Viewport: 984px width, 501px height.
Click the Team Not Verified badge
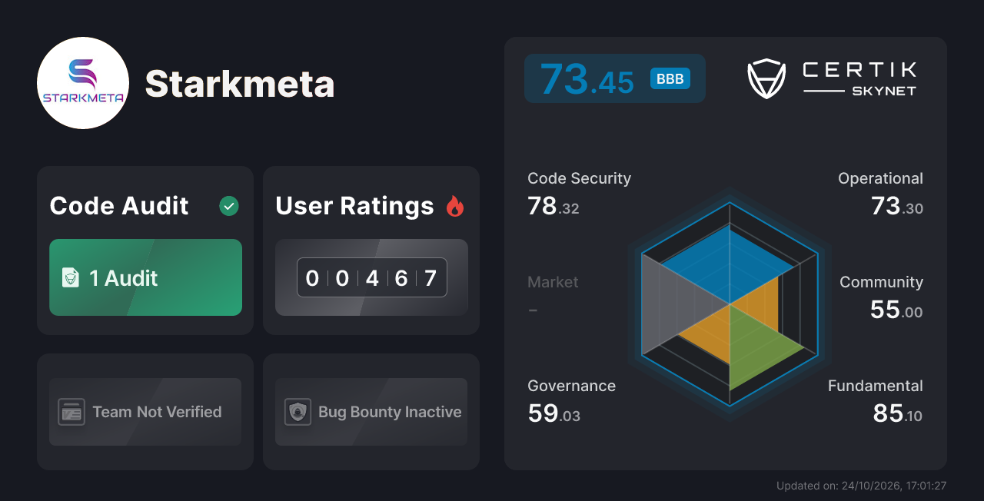(x=145, y=412)
